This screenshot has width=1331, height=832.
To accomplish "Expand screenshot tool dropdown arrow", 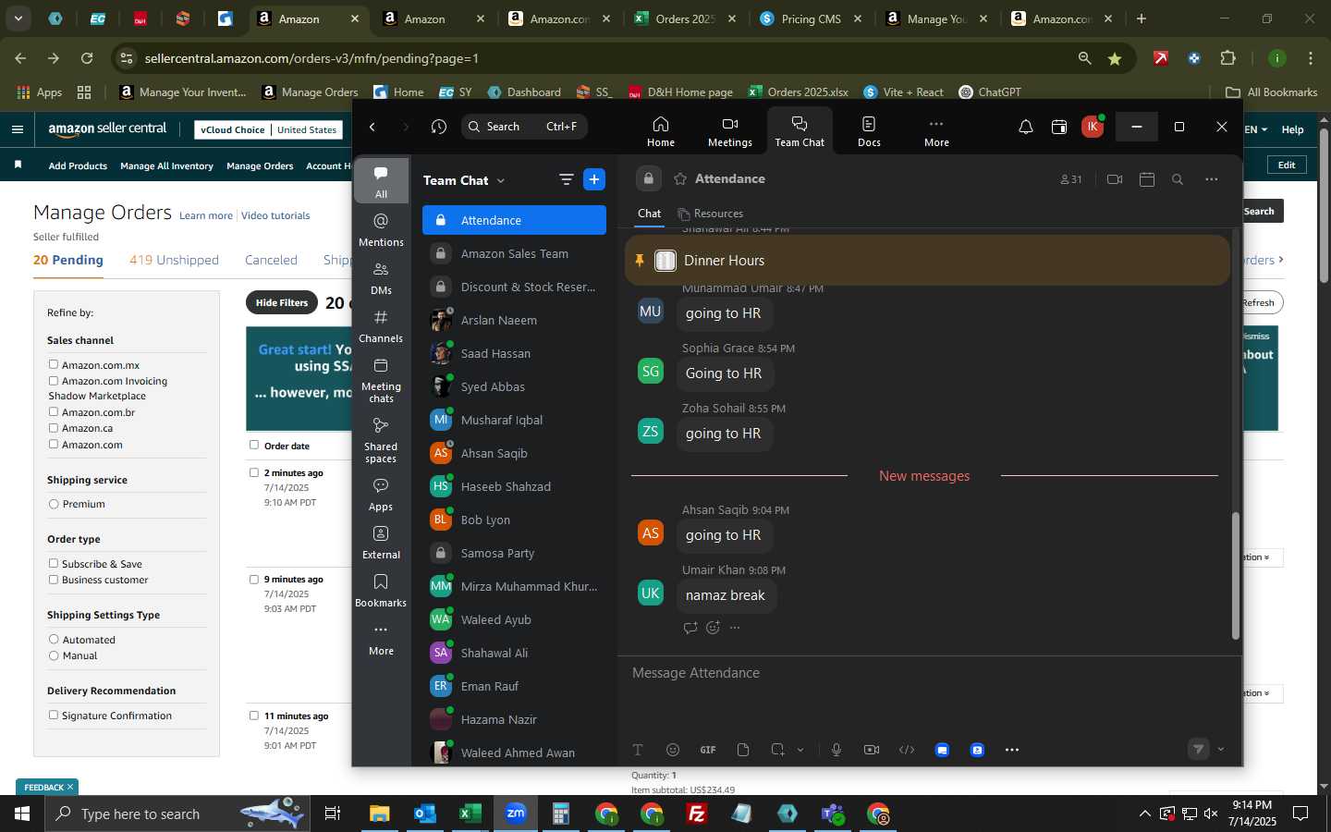I will click(800, 750).
